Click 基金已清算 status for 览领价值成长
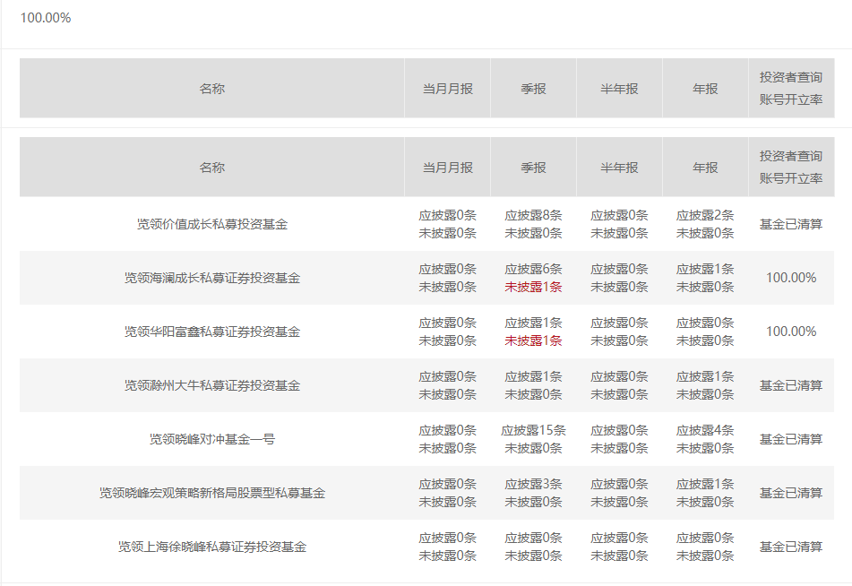The height and width of the screenshot is (586, 852). tap(791, 224)
